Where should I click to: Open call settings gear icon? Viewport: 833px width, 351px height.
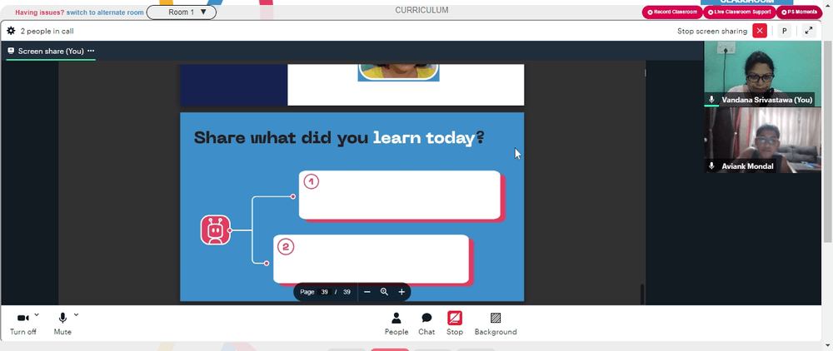click(11, 32)
